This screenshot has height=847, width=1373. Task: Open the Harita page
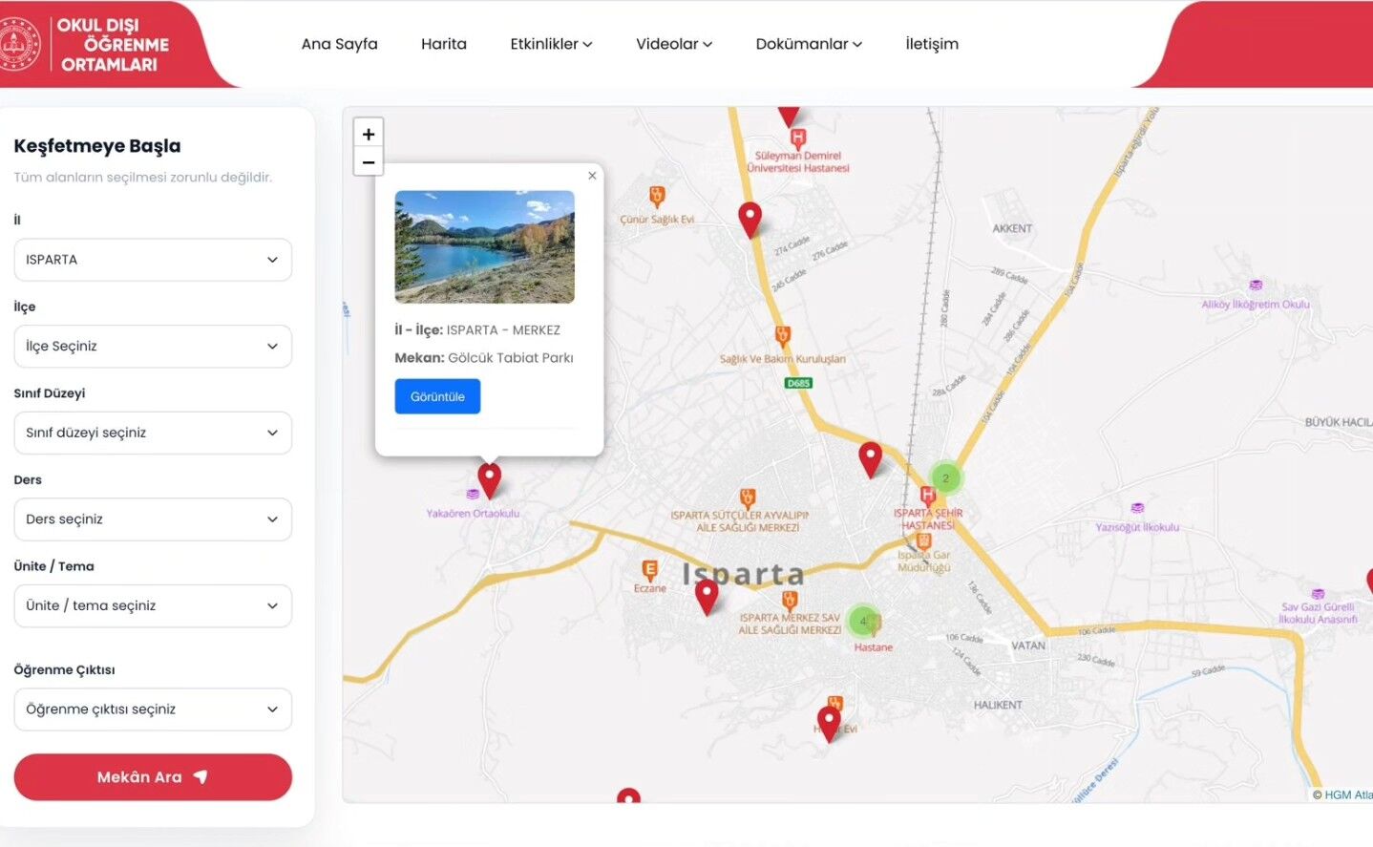coord(444,44)
